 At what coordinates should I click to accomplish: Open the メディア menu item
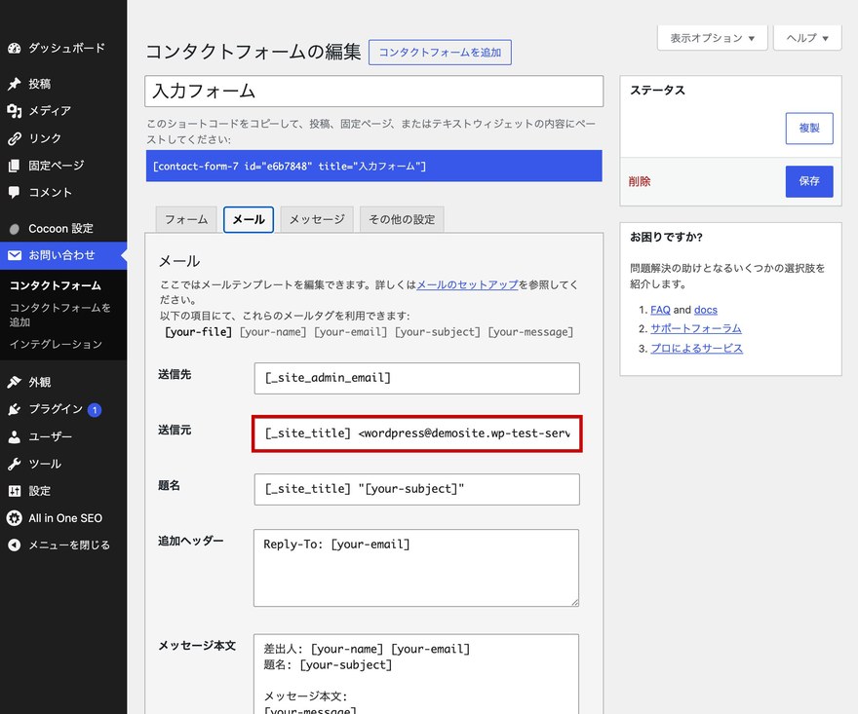(63, 111)
